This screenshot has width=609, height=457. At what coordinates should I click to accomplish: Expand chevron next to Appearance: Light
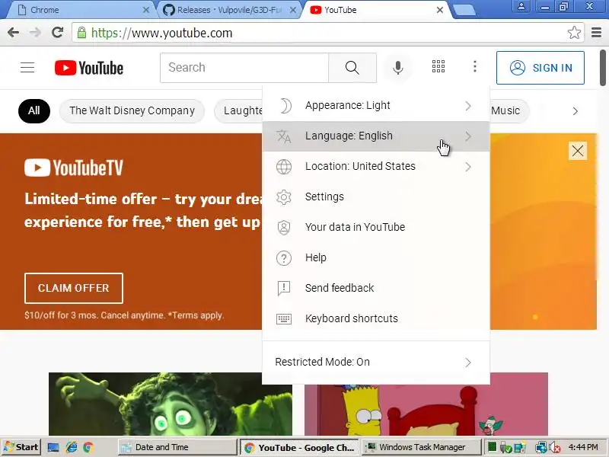[468, 106]
